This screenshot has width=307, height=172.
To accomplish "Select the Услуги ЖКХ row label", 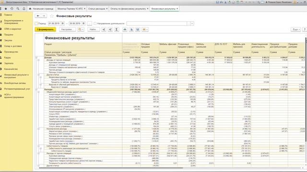I will pos(54,114).
